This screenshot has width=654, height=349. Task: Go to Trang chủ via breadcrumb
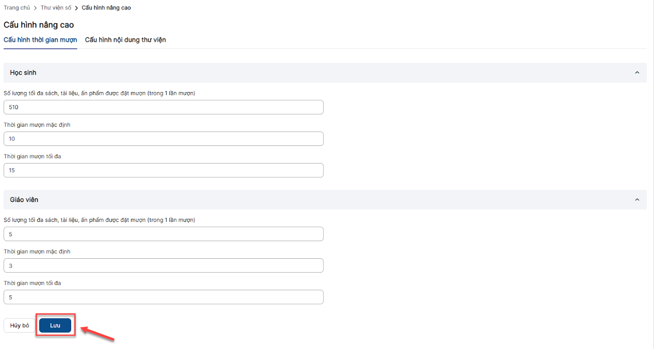point(17,8)
